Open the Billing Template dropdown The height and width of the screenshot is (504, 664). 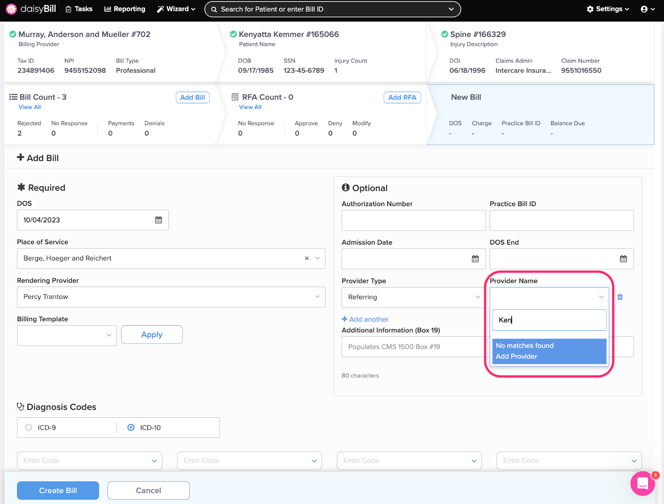coord(67,335)
